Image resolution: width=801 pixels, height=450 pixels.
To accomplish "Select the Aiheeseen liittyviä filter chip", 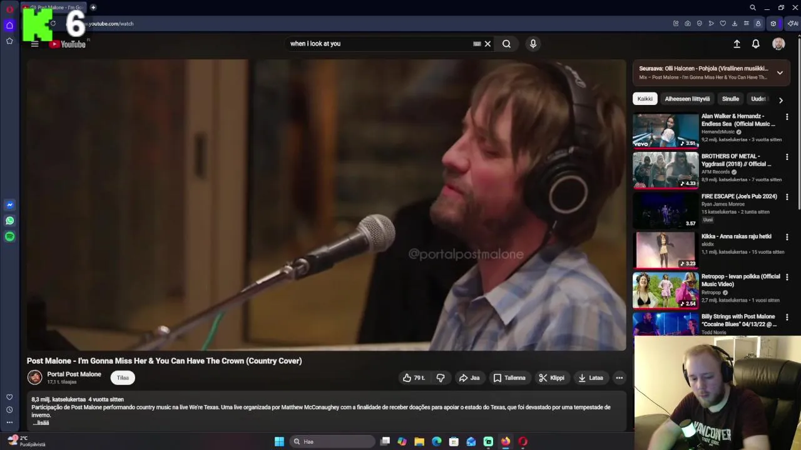I will click(687, 99).
